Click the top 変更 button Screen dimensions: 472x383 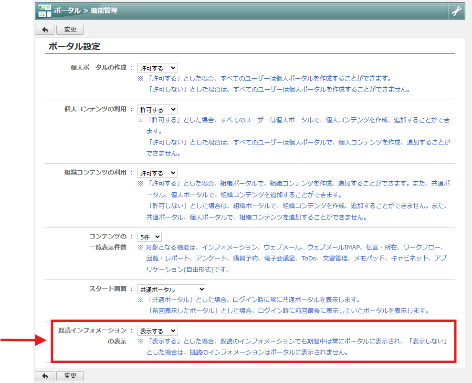(x=70, y=30)
